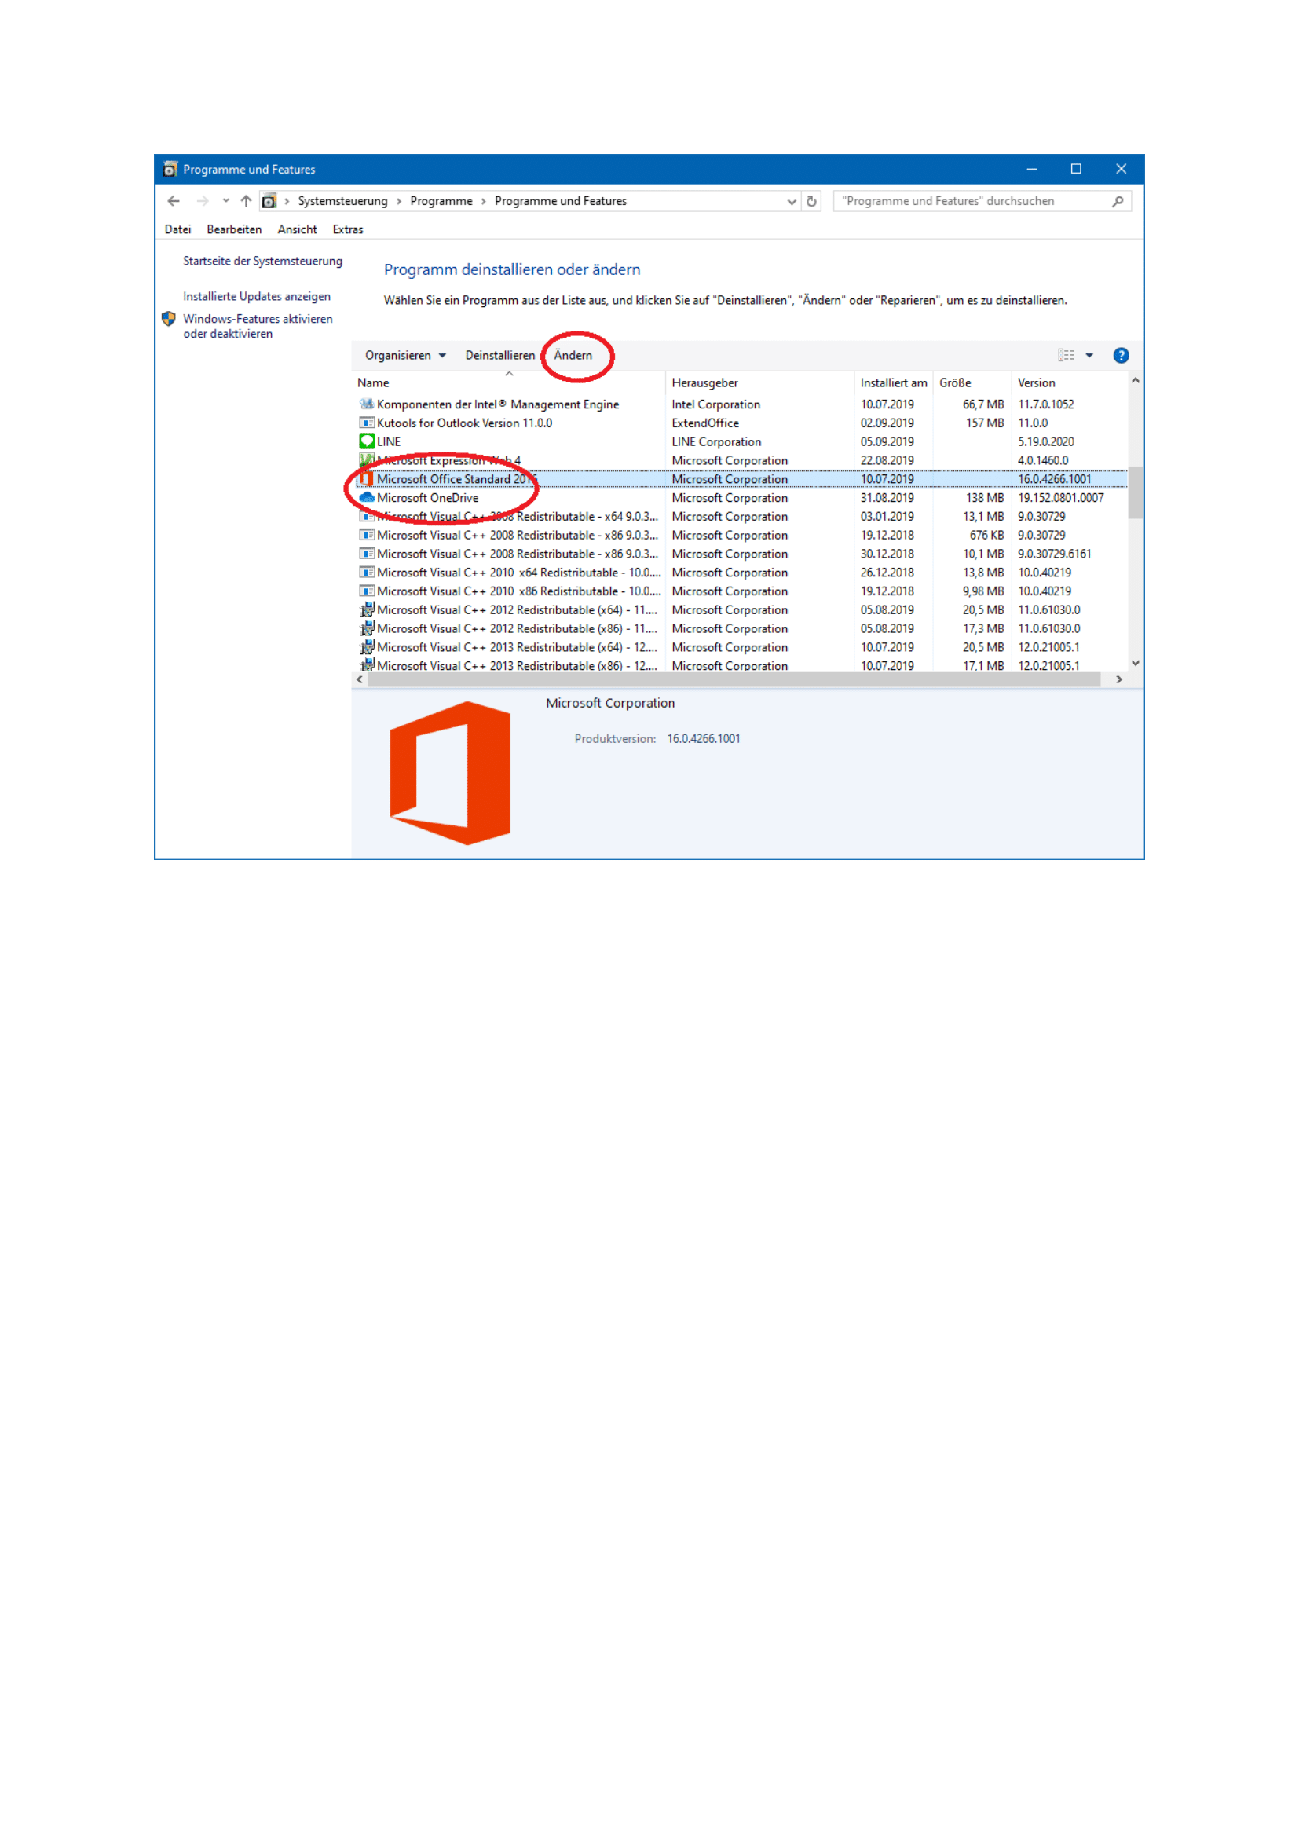Image resolution: width=1299 pixels, height=1837 pixels.
Task: Open help with the blue question mark
Action: 1121,355
